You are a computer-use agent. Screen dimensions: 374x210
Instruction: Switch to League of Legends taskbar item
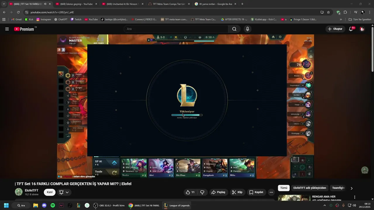tap(177, 205)
